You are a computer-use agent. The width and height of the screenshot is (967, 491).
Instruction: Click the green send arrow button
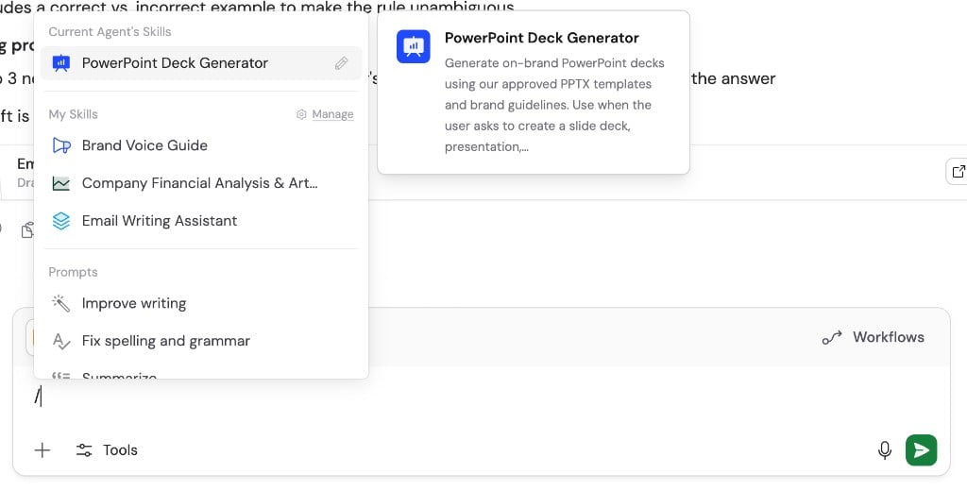[921, 450]
